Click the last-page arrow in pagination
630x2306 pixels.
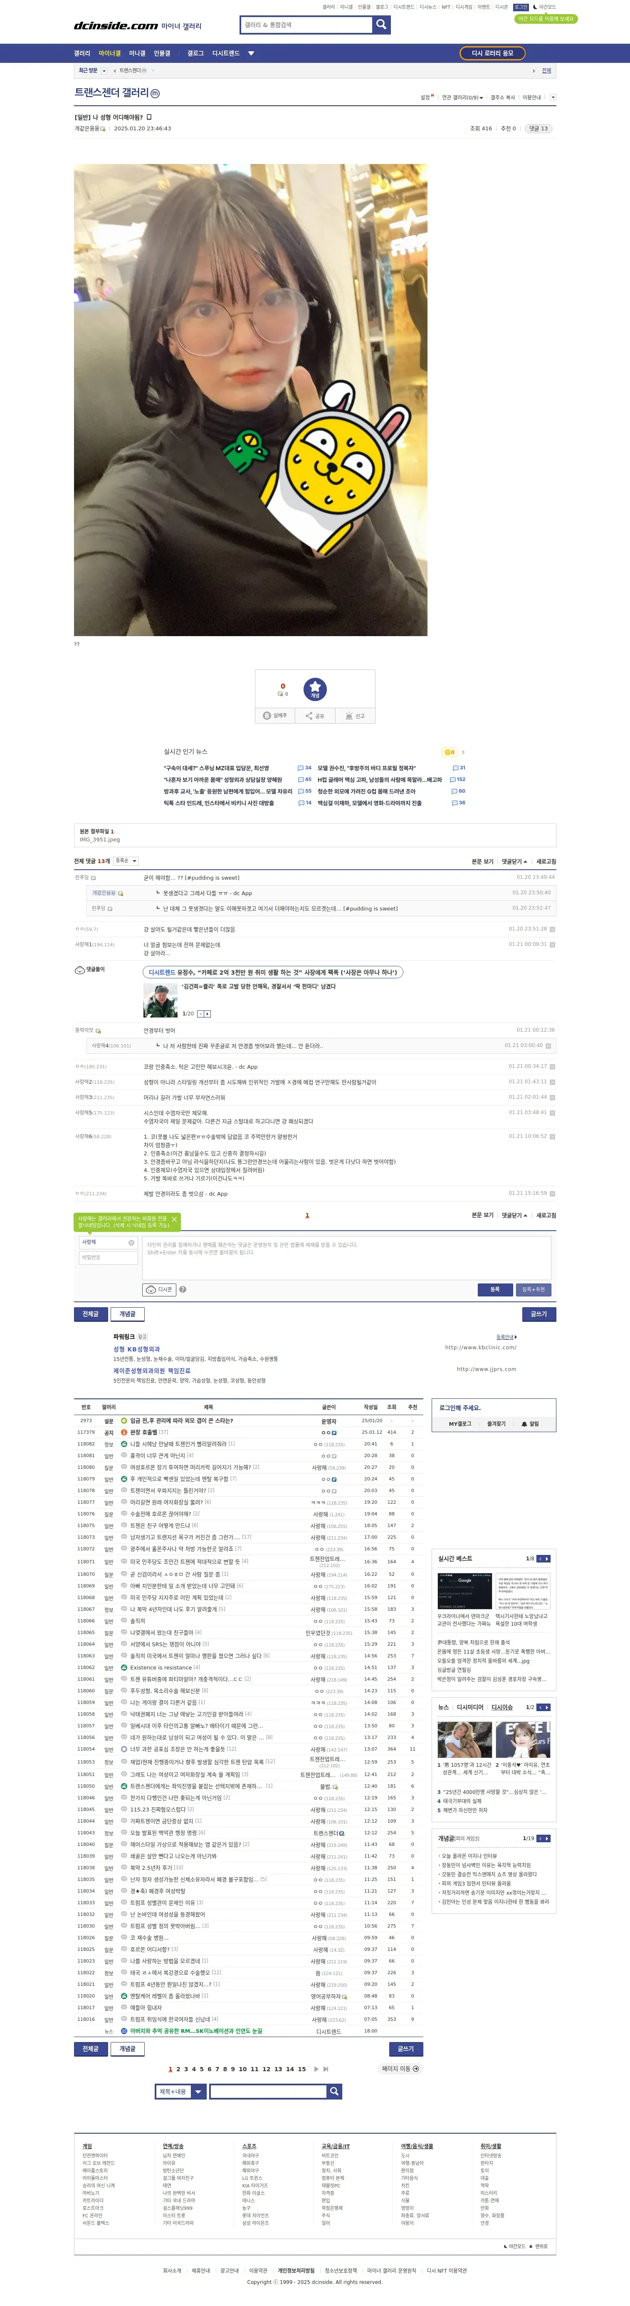pos(326,2069)
